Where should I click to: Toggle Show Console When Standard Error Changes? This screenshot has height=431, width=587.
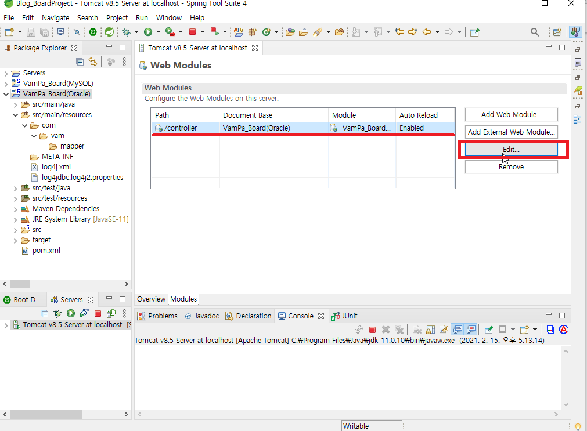point(471,329)
